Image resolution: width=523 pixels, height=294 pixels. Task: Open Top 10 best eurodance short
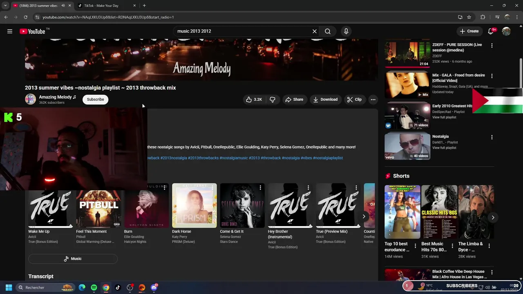pos(402,212)
